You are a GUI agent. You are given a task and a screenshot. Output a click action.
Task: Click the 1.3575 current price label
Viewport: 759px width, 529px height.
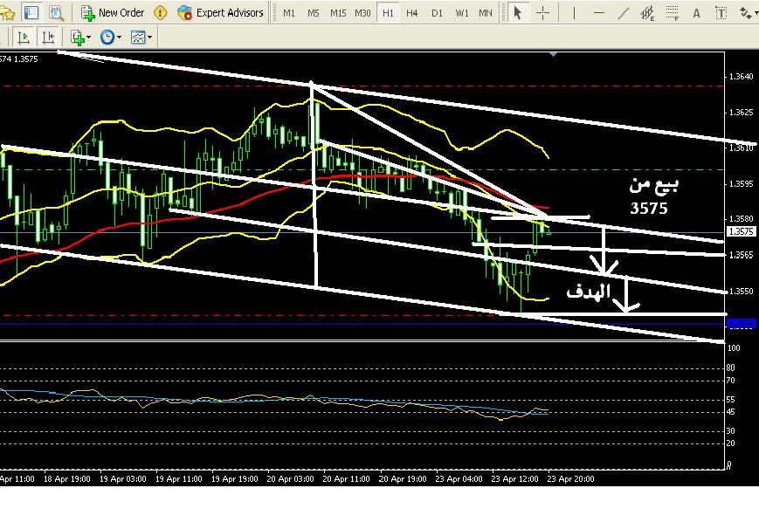(x=740, y=231)
